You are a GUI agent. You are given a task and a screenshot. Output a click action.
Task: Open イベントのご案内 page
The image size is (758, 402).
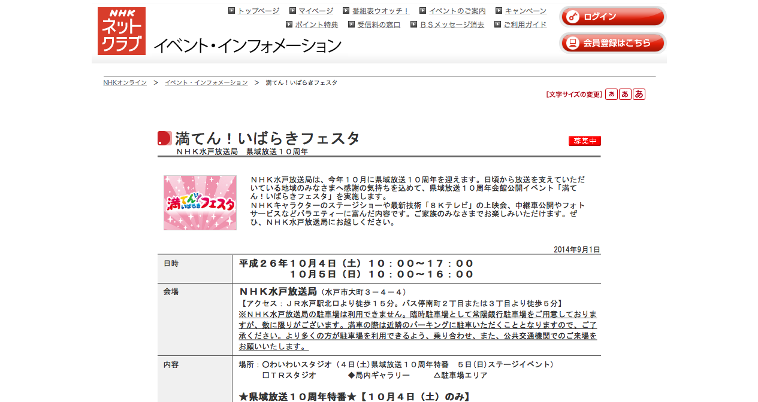(x=457, y=11)
